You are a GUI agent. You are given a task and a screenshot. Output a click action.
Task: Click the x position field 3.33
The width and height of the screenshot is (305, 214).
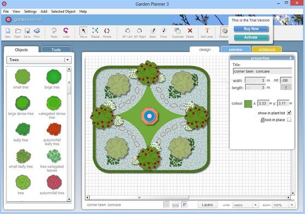tap(263, 103)
